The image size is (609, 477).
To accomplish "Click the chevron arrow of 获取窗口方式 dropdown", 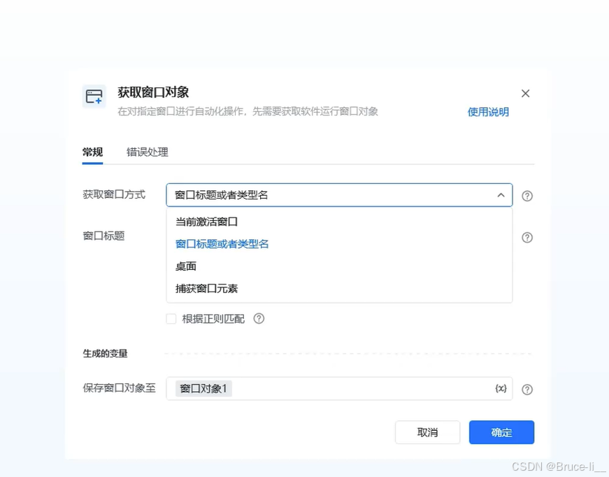I will 501,195.
